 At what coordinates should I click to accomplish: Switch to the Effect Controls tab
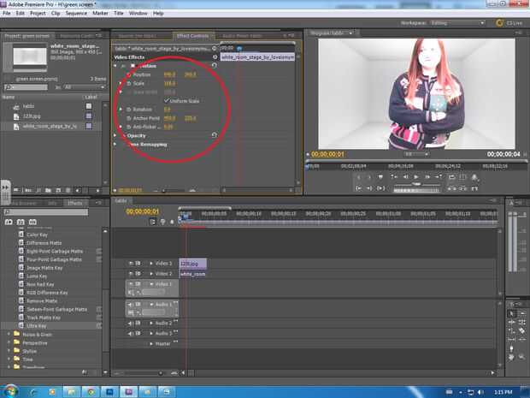193,36
